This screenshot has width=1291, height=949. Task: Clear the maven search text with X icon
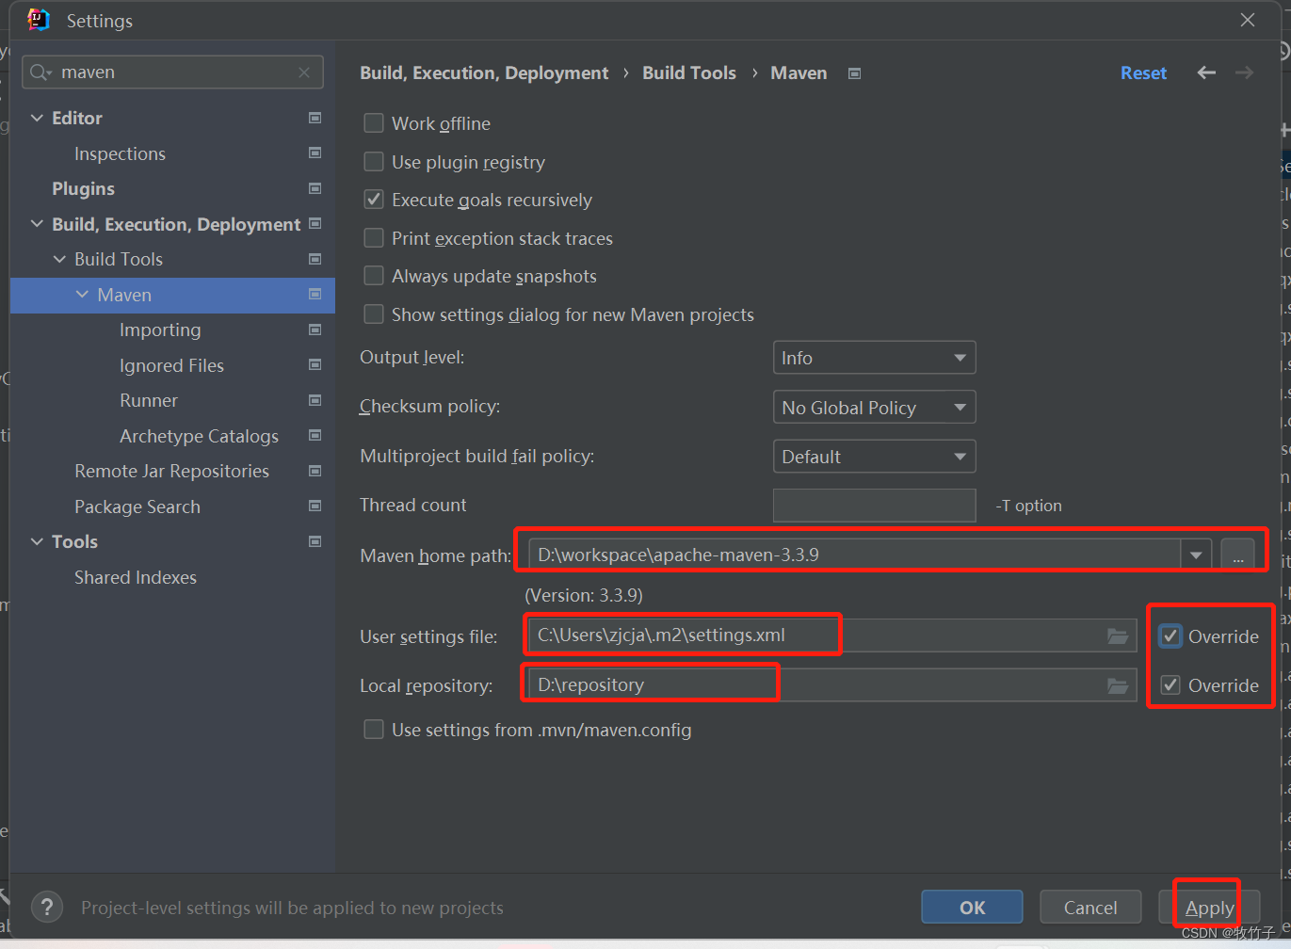coord(304,72)
